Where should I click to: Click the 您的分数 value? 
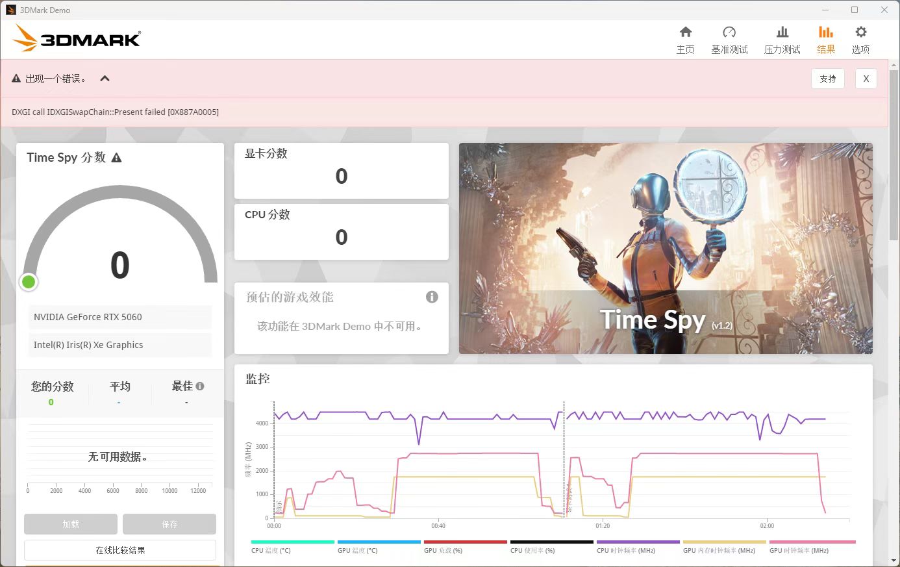(51, 402)
